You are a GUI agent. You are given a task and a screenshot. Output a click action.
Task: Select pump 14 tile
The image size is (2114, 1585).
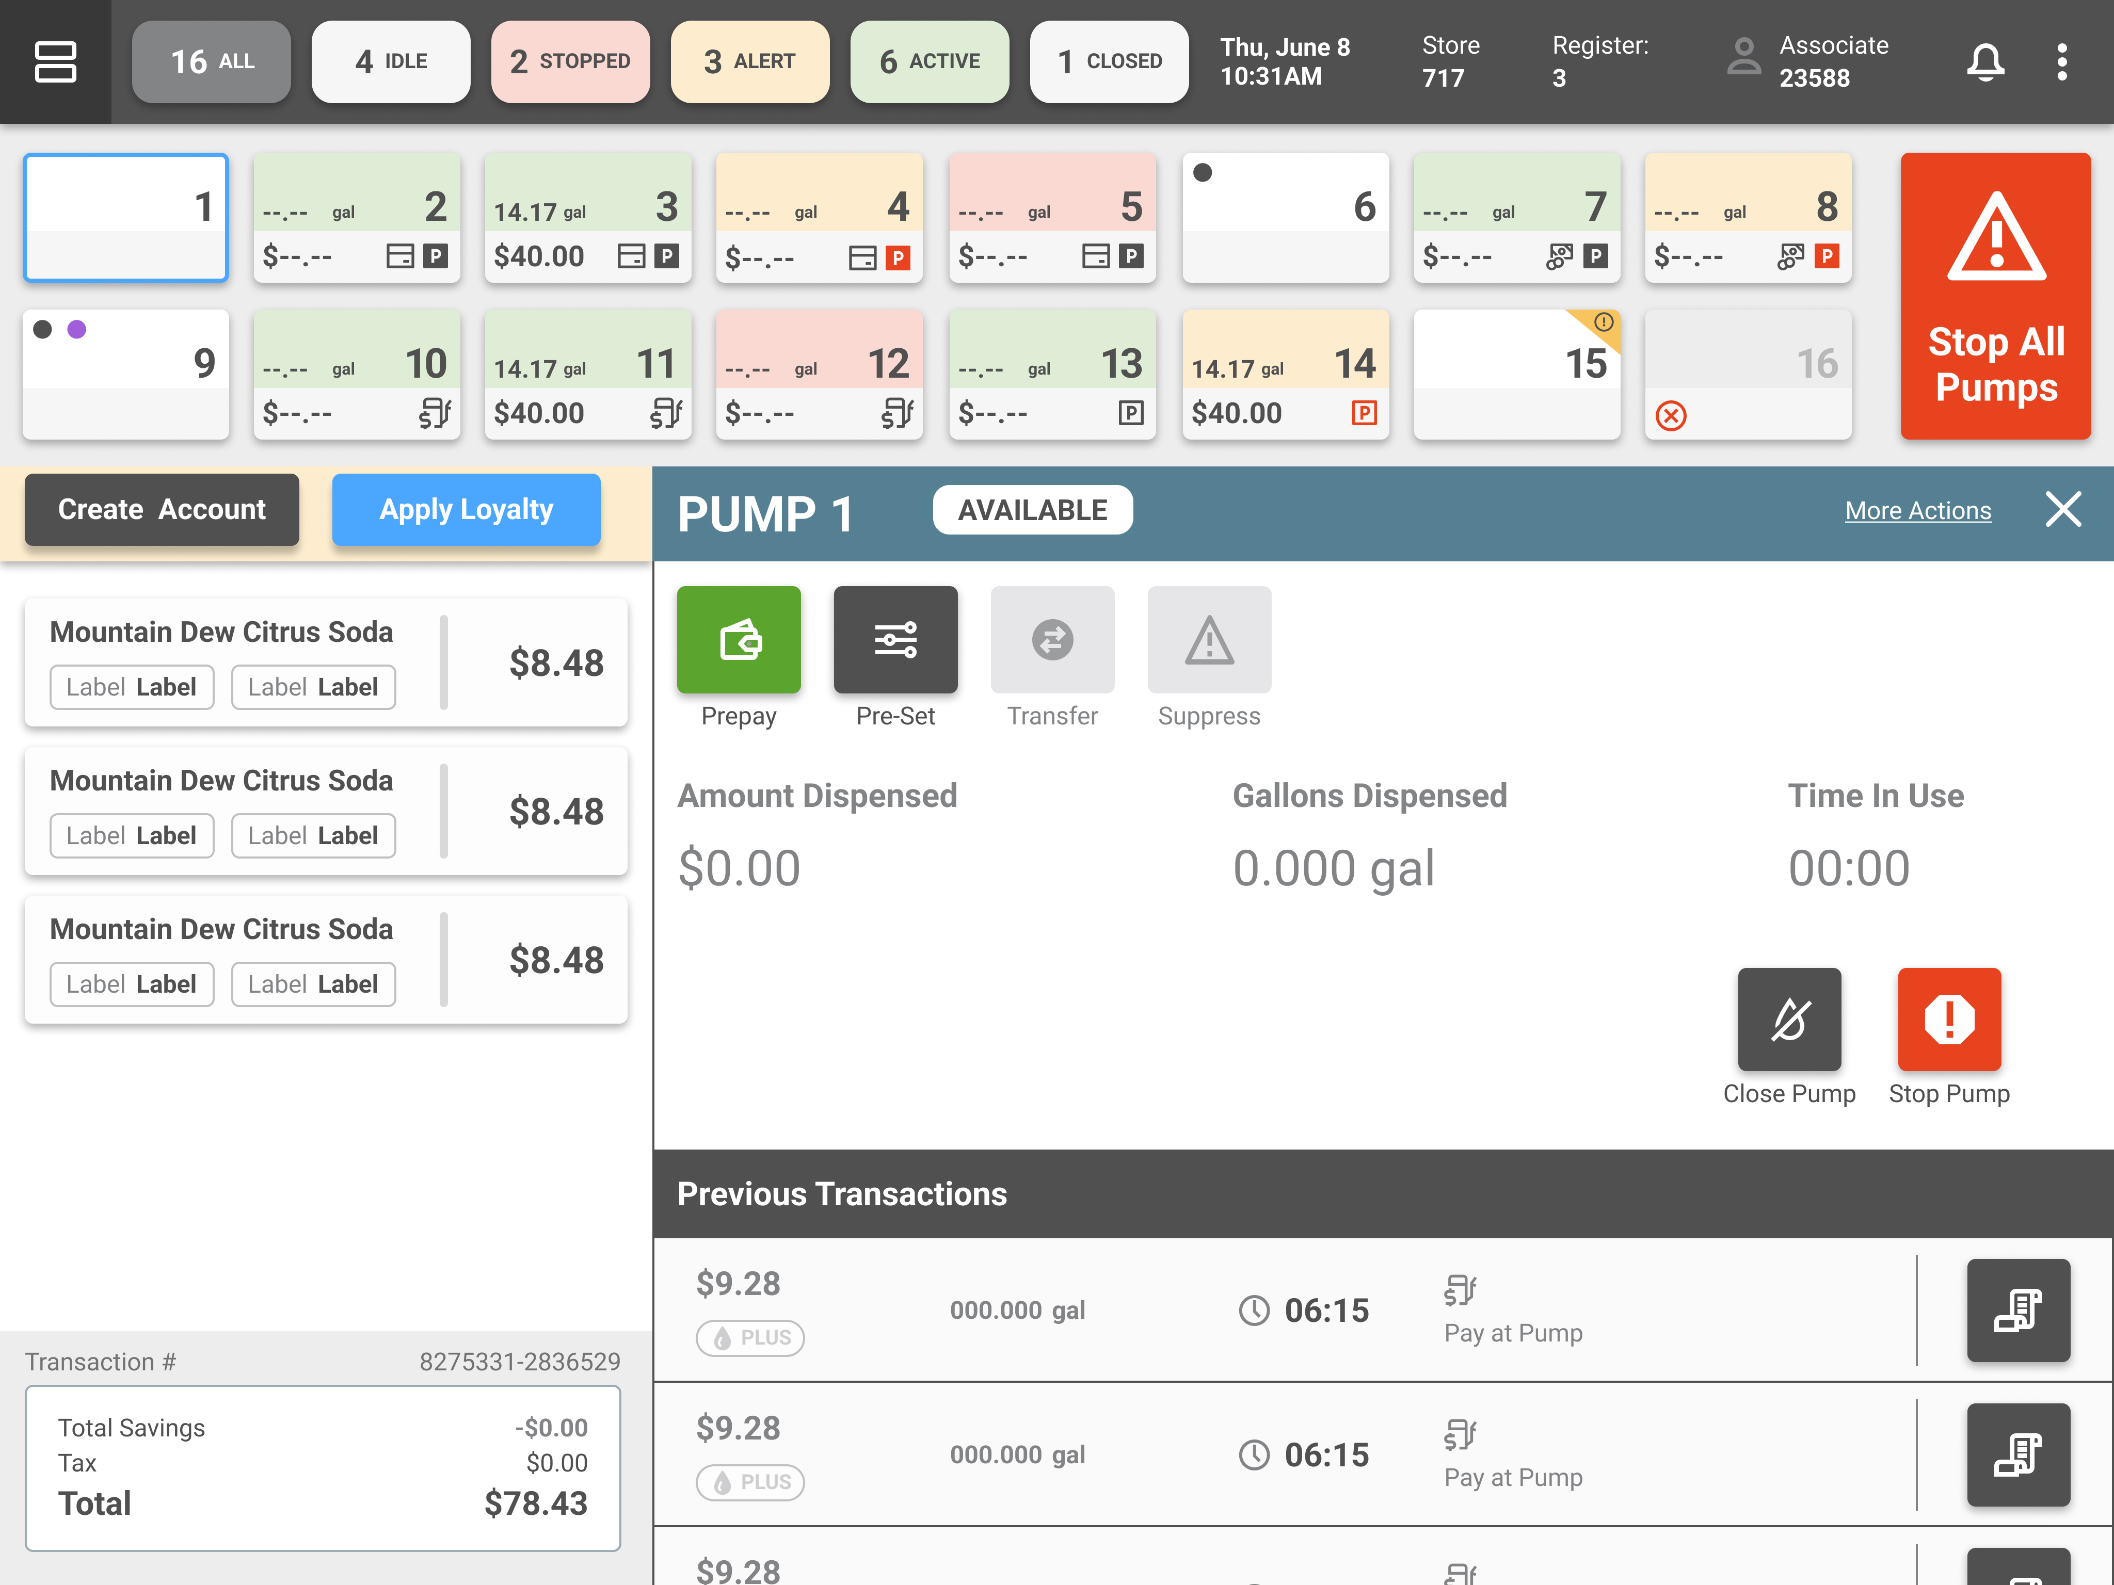(1285, 375)
